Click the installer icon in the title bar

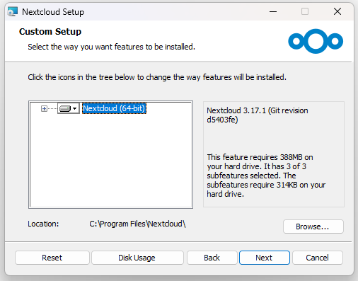pos(13,11)
